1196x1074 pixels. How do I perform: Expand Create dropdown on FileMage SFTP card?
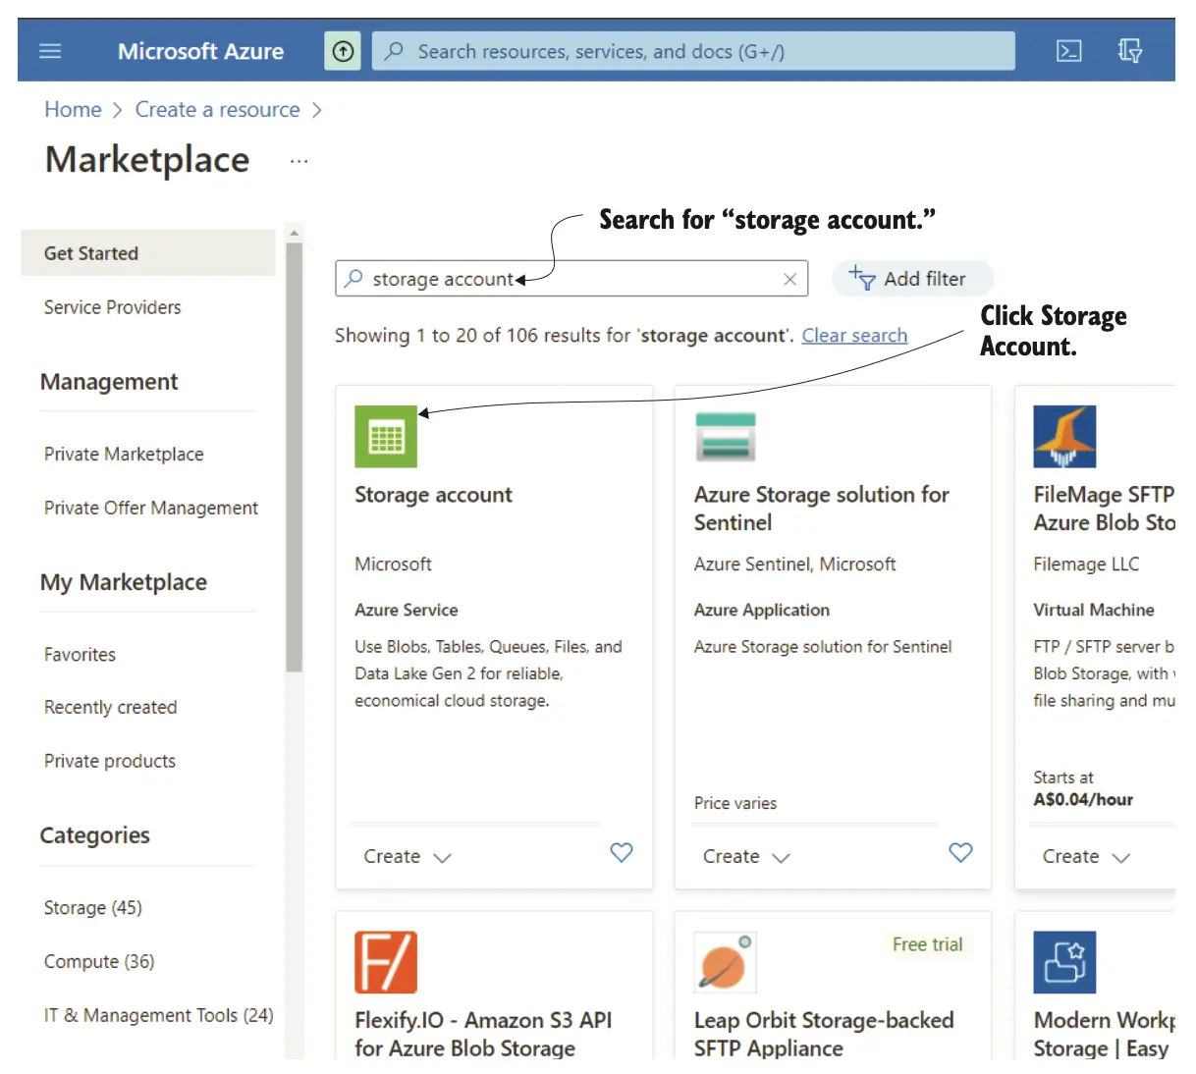1085,857
